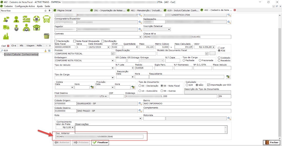Click the Fechar button

coord(271,142)
